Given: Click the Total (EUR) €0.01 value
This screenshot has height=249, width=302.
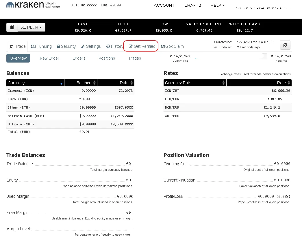Looking at the screenshot, I should (84, 132).
